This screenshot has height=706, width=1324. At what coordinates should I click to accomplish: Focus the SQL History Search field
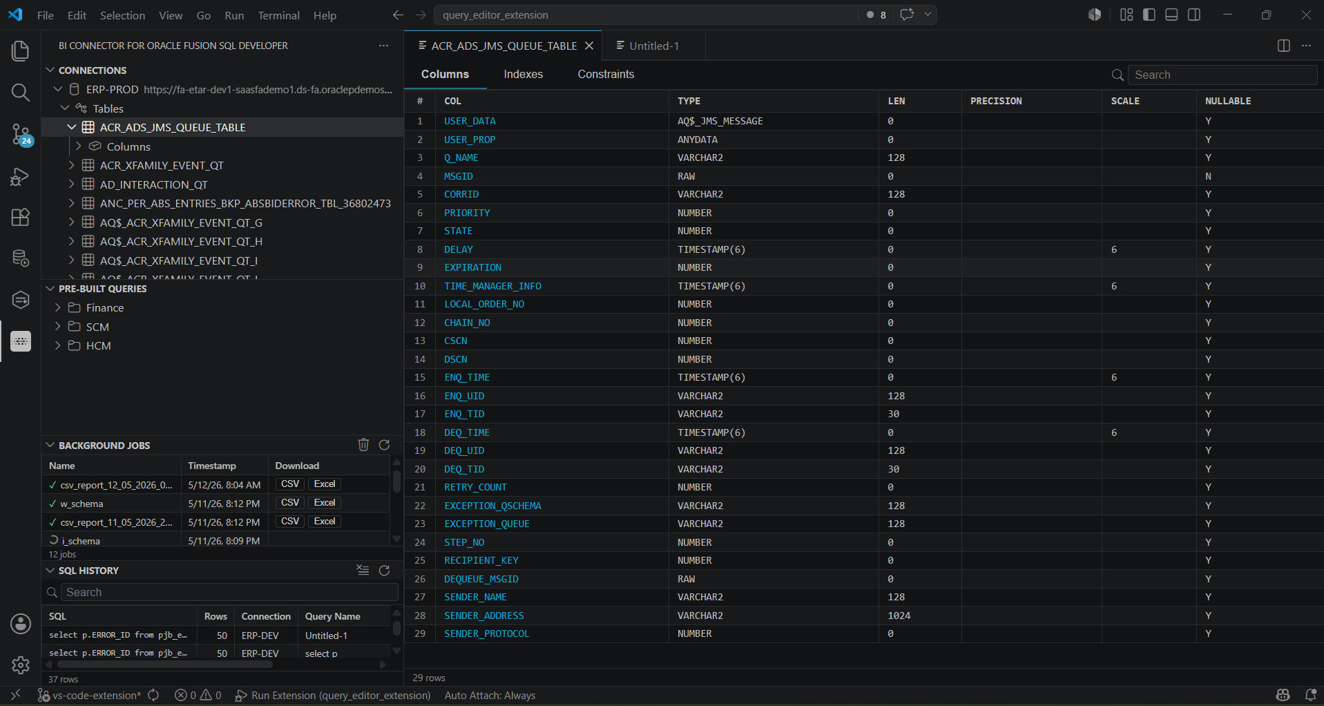click(x=229, y=592)
